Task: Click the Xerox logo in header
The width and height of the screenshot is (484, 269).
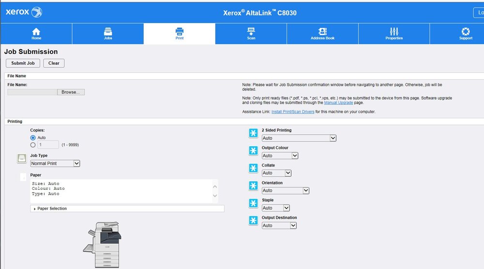Action: (x=24, y=13)
